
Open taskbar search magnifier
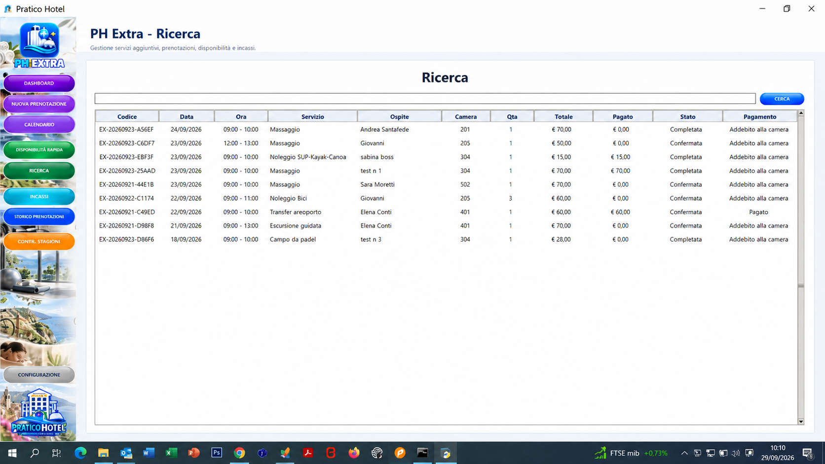[35, 453]
